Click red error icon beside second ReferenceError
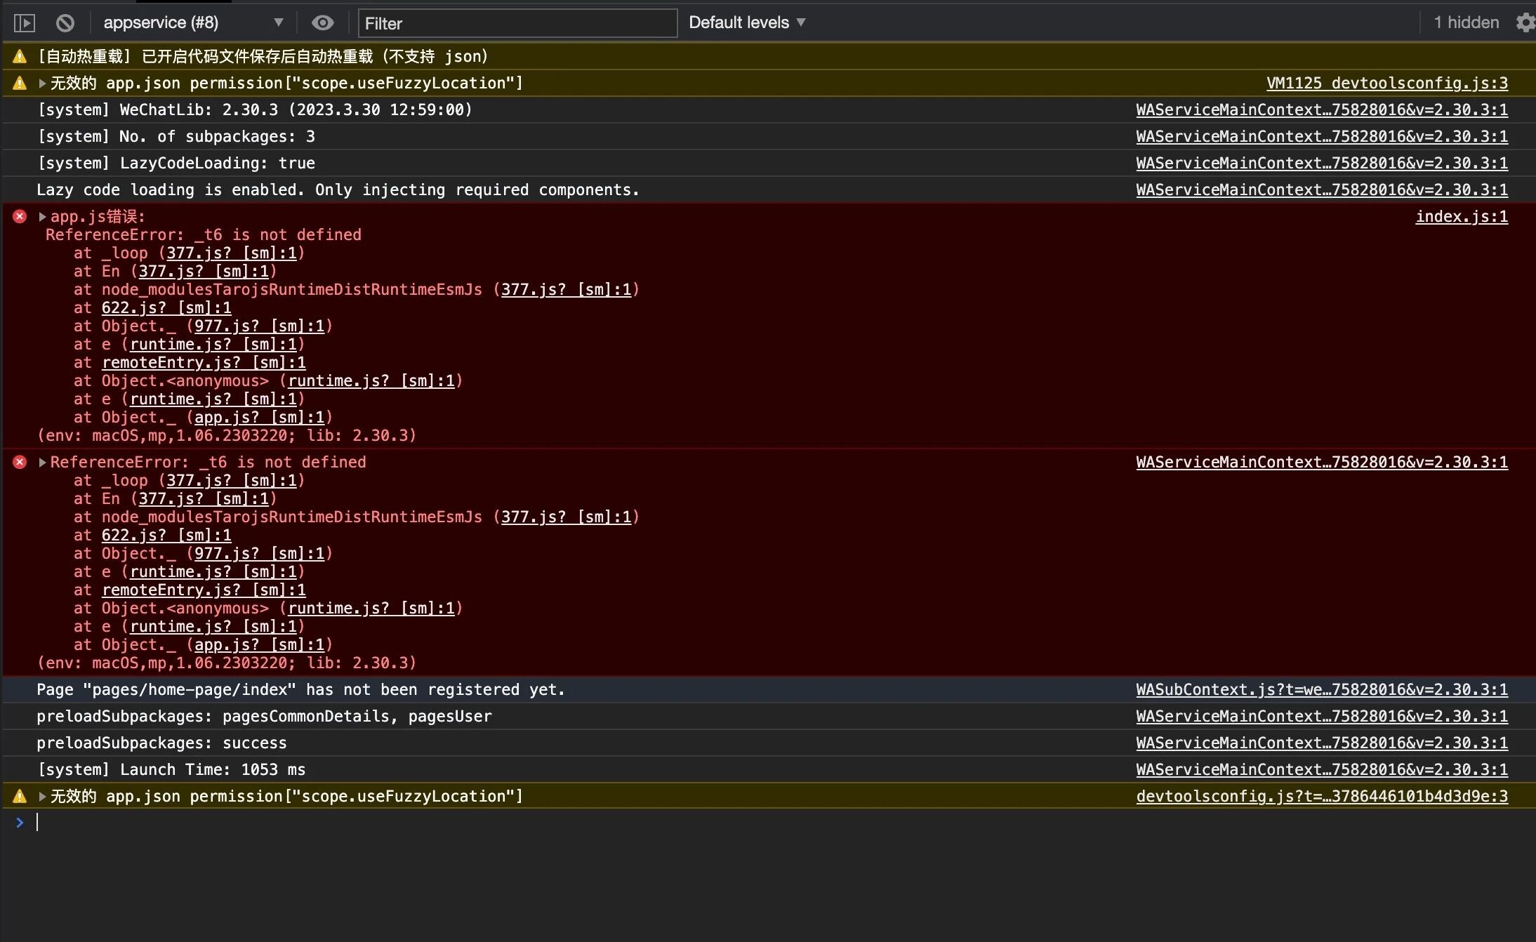Viewport: 1536px width, 942px height. pyautogui.click(x=20, y=462)
